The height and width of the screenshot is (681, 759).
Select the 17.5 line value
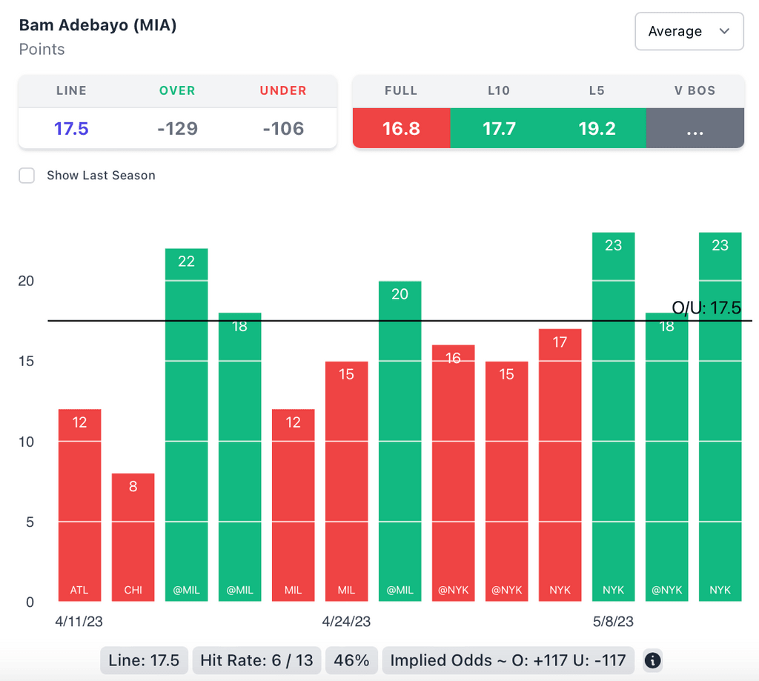click(x=71, y=129)
